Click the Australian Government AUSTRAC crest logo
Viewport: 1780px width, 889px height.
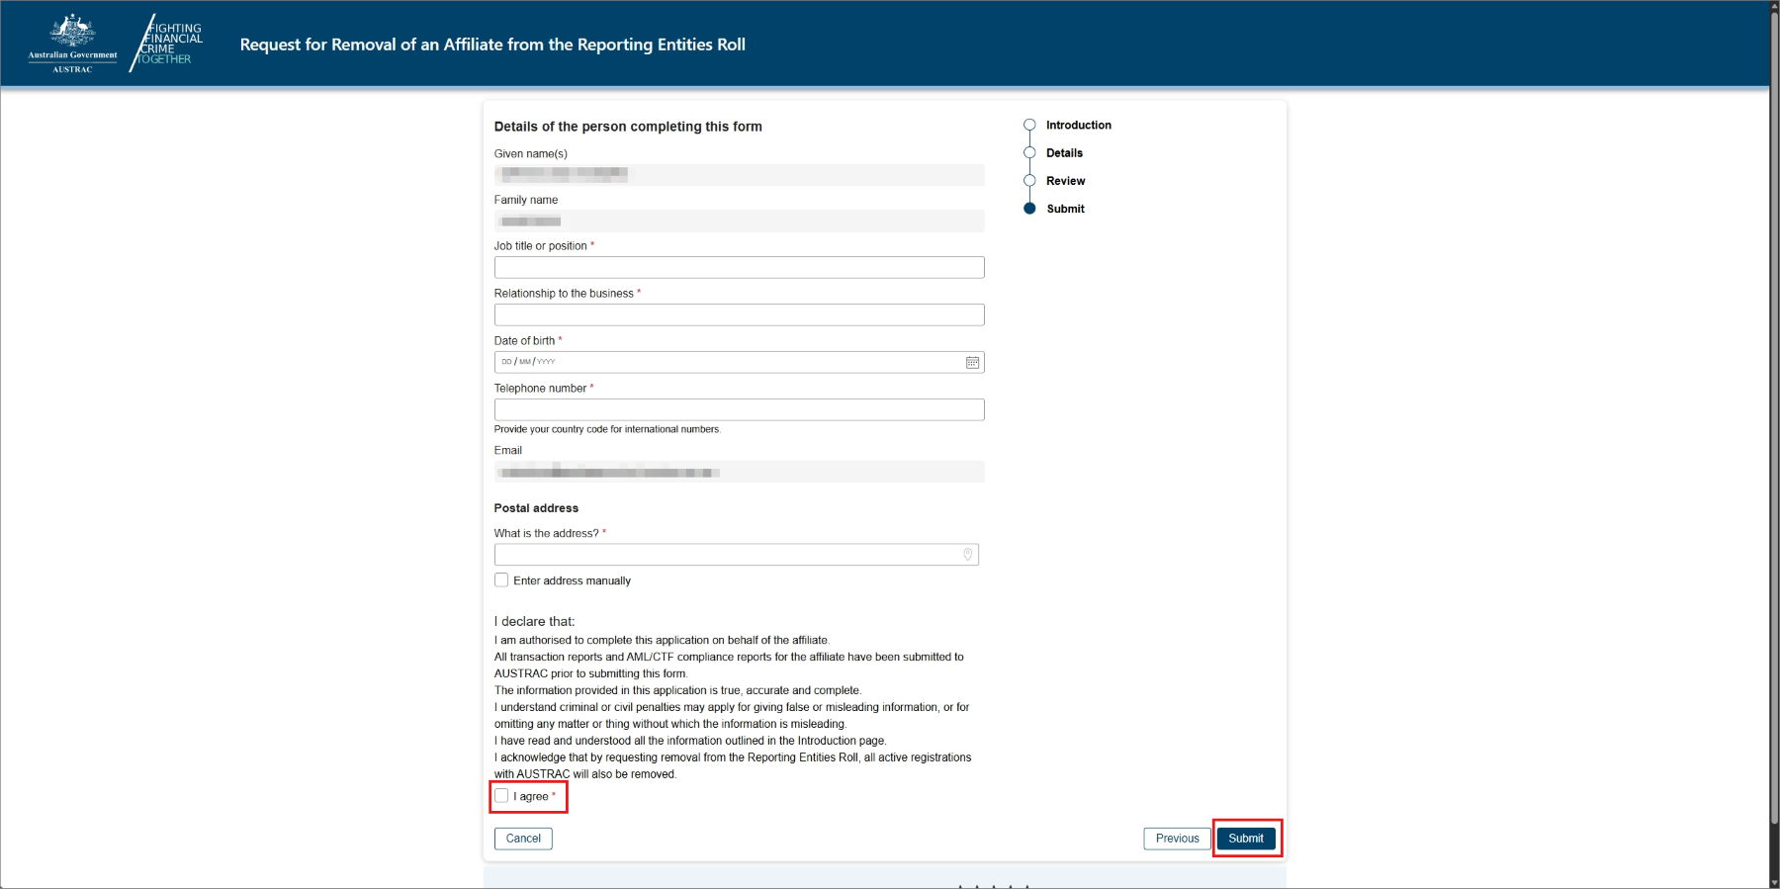point(72,44)
